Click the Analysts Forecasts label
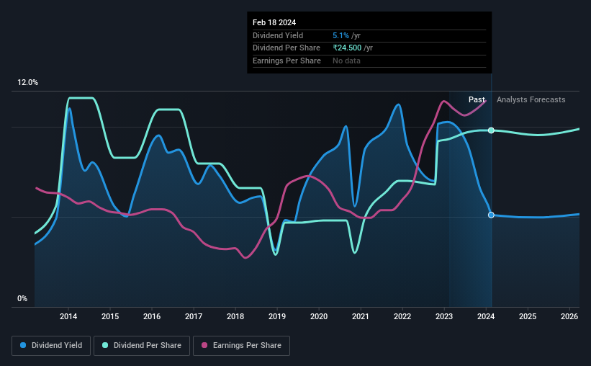The height and width of the screenshot is (366, 591). tap(531, 99)
